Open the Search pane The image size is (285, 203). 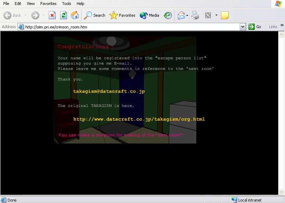(x=94, y=15)
